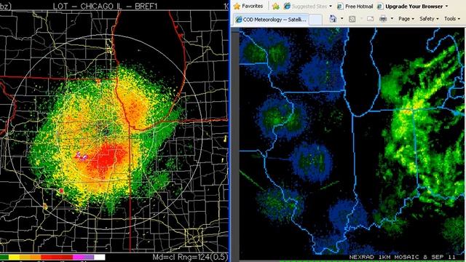Screen dimensions: 466x262
Task: Open the Upgrade Your Browser link
Action: click(411, 6)
